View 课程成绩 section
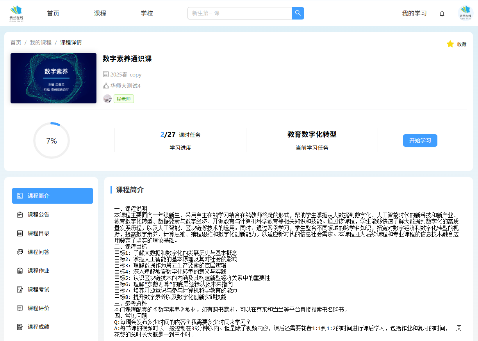This screenshot has width=478, height=341. 38,327
